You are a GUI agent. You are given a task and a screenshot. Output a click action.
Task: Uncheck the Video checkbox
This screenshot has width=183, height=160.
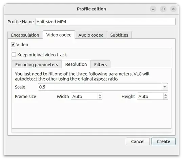point(13,45)
